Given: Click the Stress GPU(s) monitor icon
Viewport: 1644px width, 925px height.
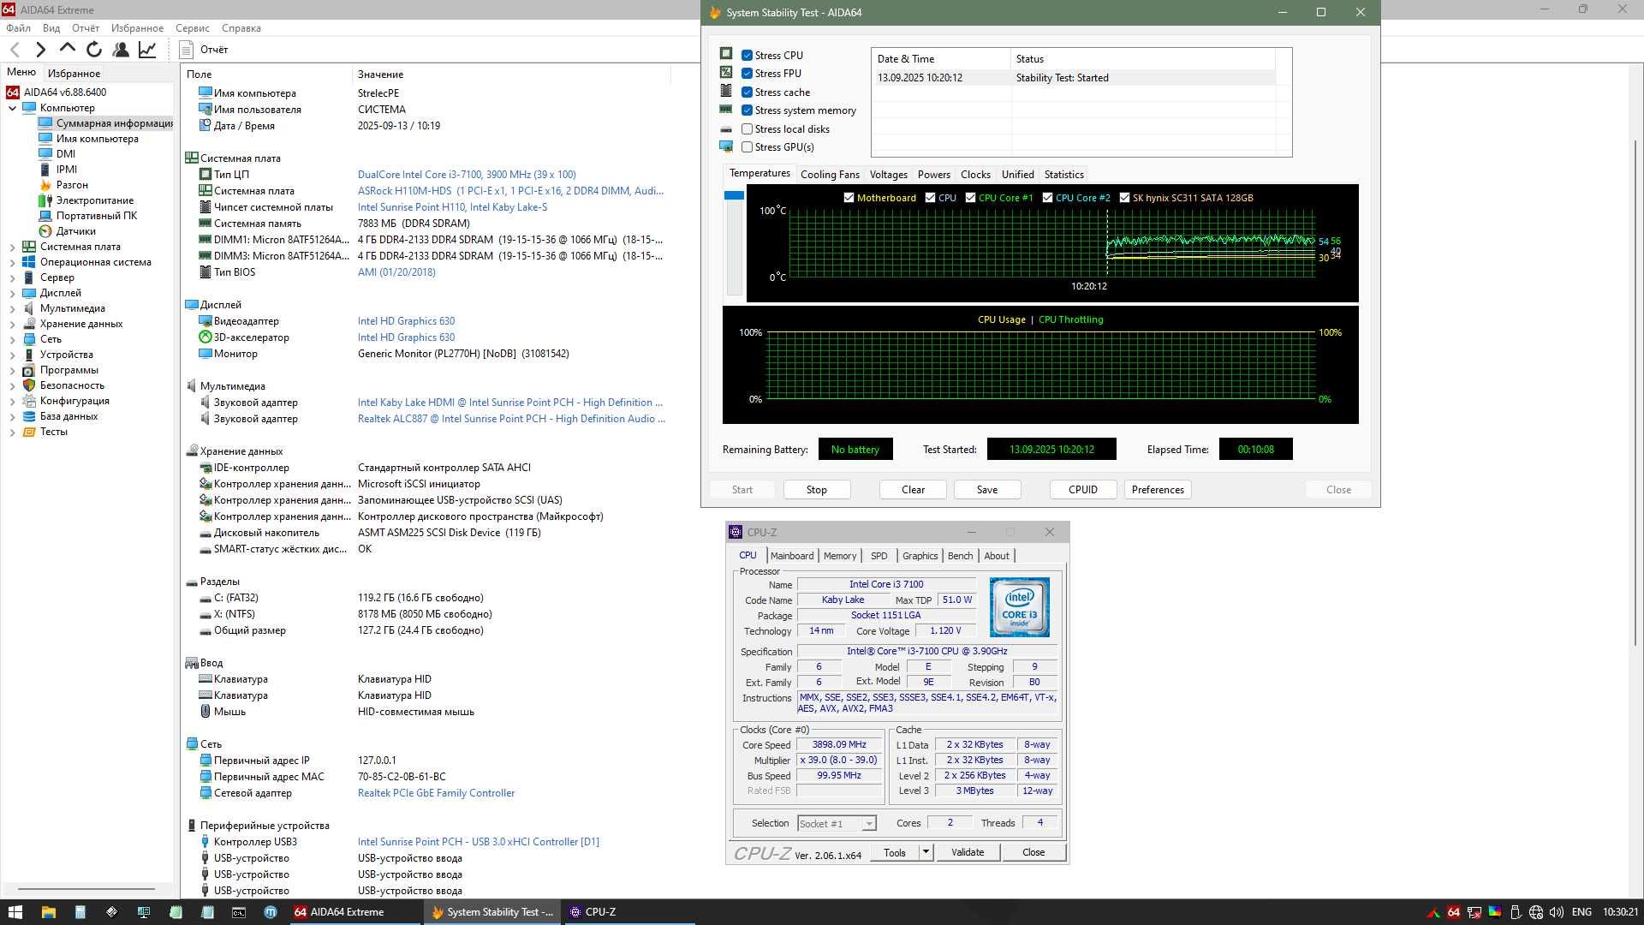Looking at the screenshot, I should (726, 146).
